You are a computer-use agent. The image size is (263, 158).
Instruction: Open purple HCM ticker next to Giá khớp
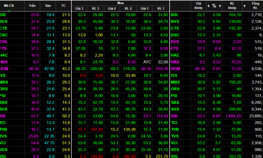click(175, 69)
